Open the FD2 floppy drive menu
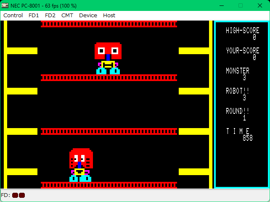Image resolution: width=270 pixels, height=202 pixels. pyautogui.click(x=50, y=15)
